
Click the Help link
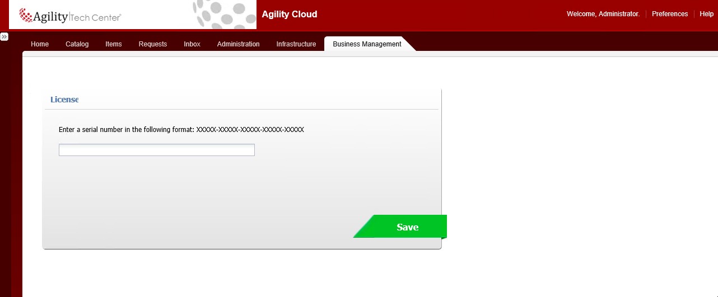[x=706, y=14]
